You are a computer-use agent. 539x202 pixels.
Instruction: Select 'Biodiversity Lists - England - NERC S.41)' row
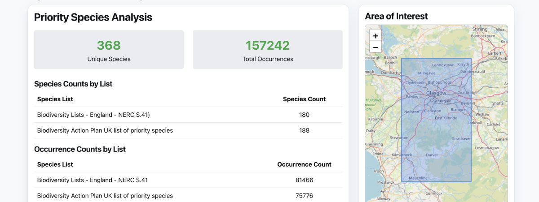[188, 115]
